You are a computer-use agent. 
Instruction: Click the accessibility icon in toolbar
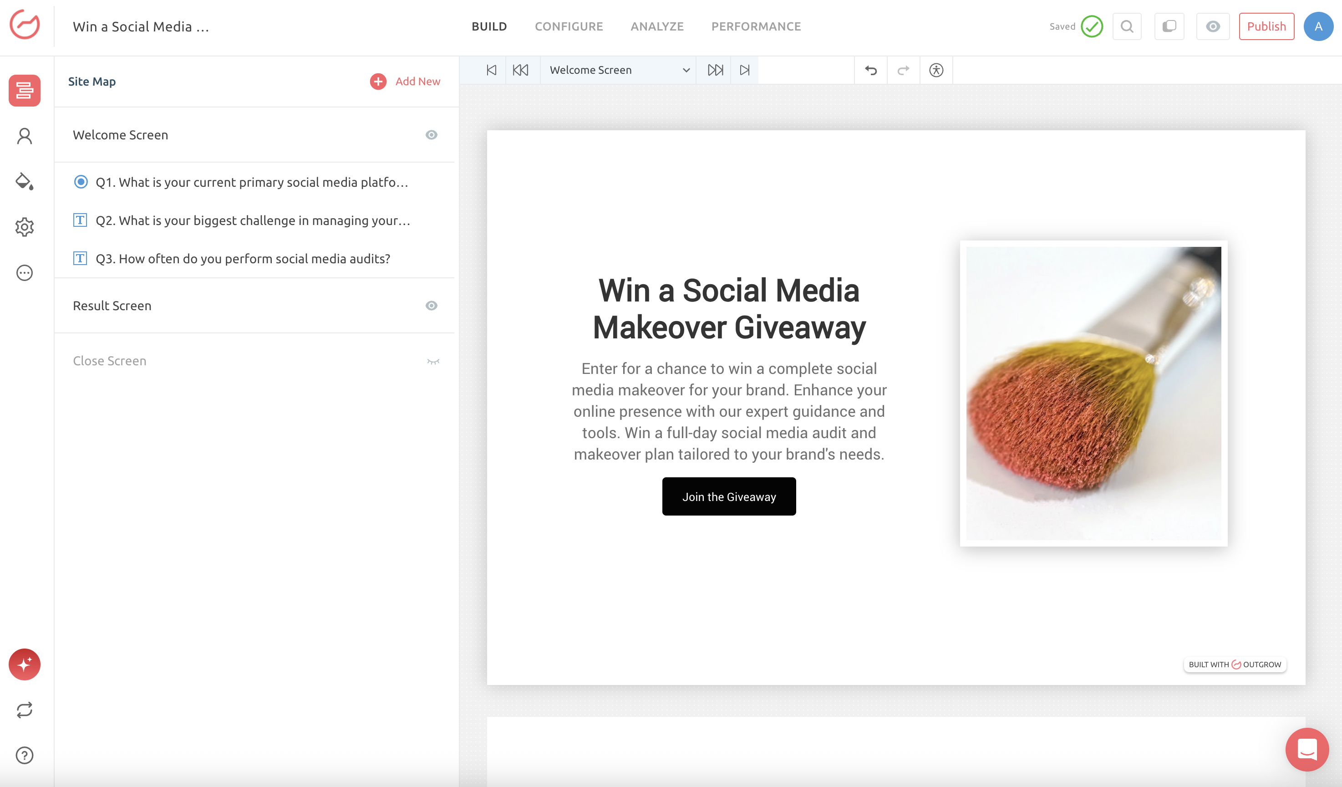tap(935, 70)
